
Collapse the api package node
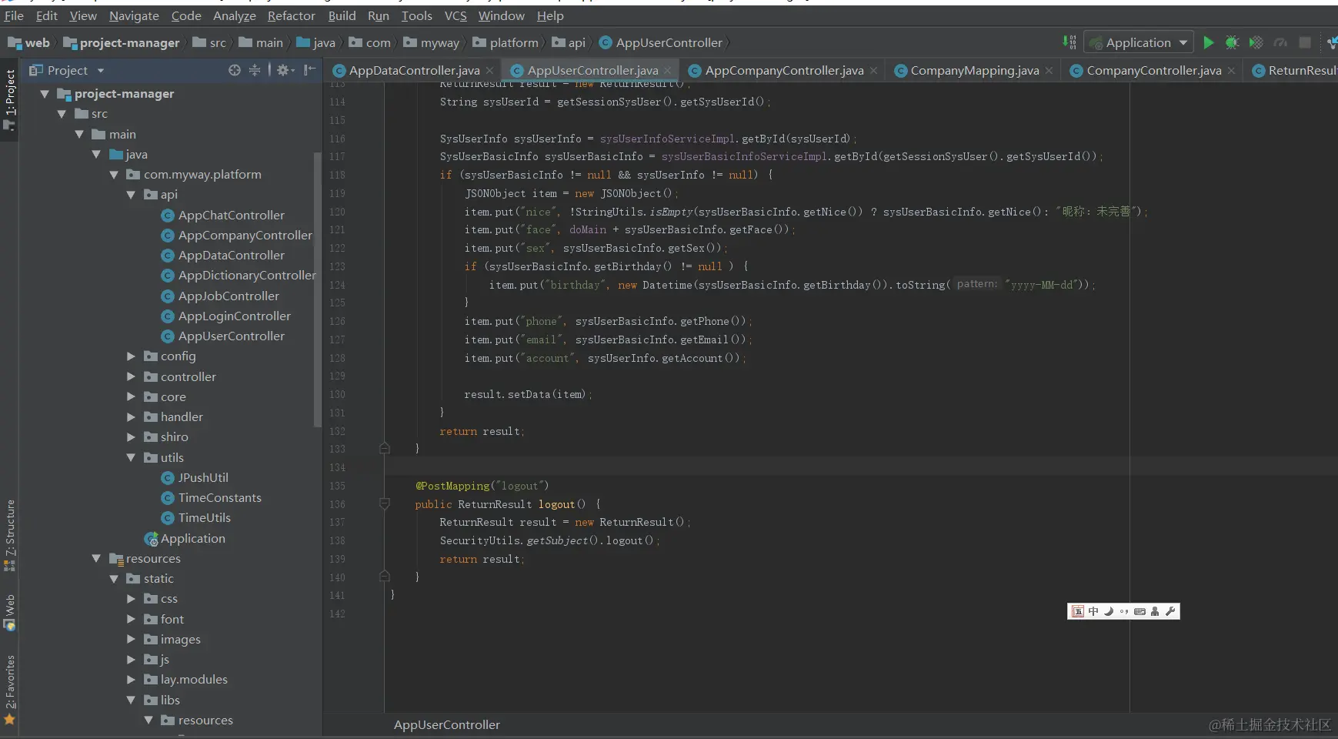(x=131, y=195)
